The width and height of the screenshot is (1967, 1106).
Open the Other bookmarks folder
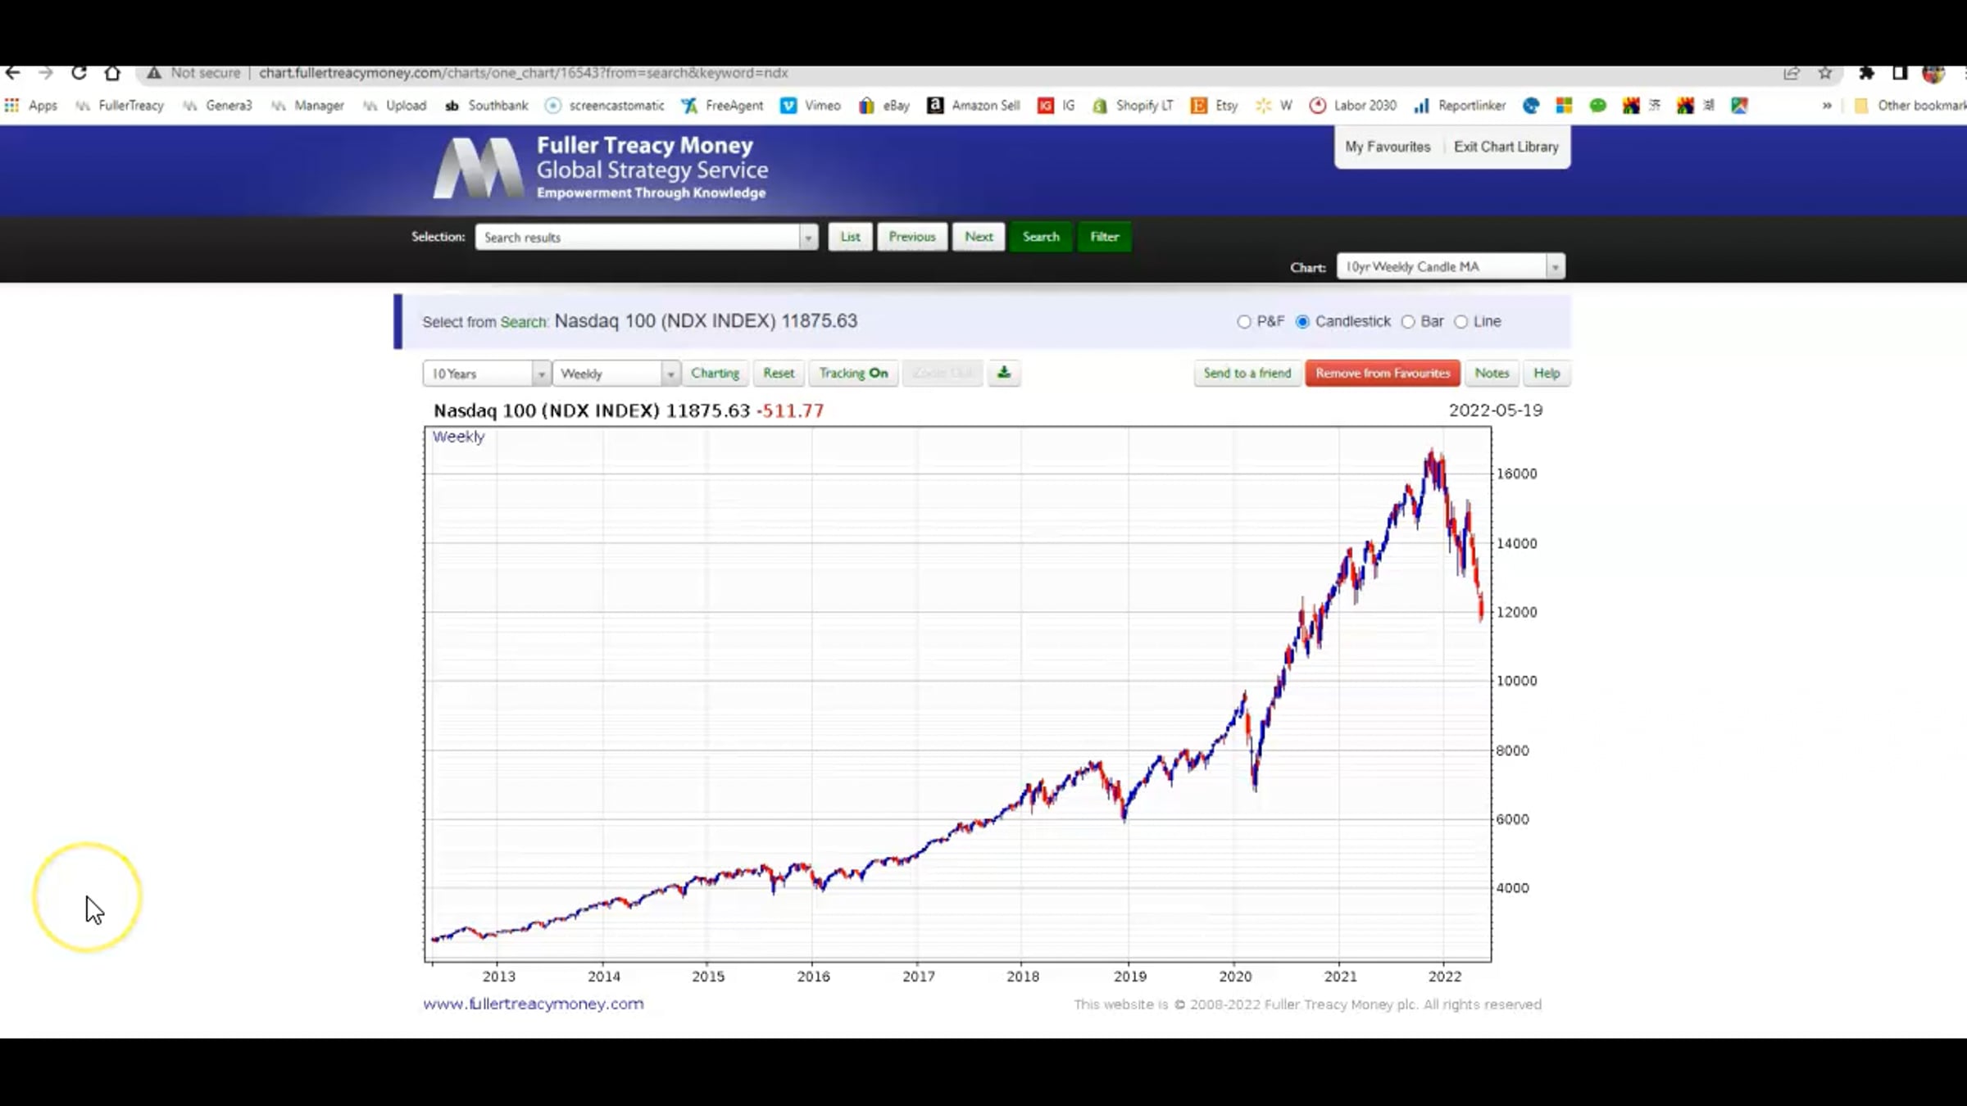(1909, 106)
